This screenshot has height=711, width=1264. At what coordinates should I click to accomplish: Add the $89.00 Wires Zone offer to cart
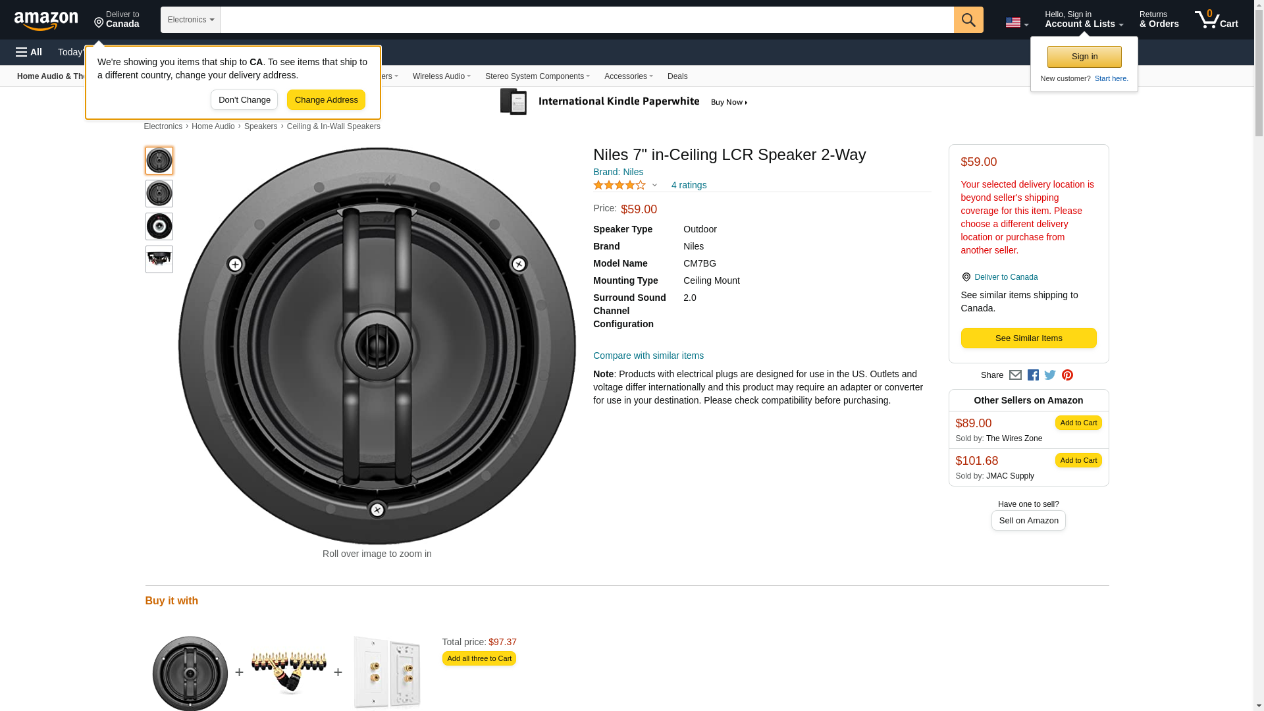point(1078,423)
